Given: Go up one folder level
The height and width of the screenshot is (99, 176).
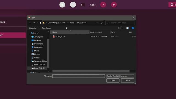Looking at the screenshot, I should click(x=40, y=23).
